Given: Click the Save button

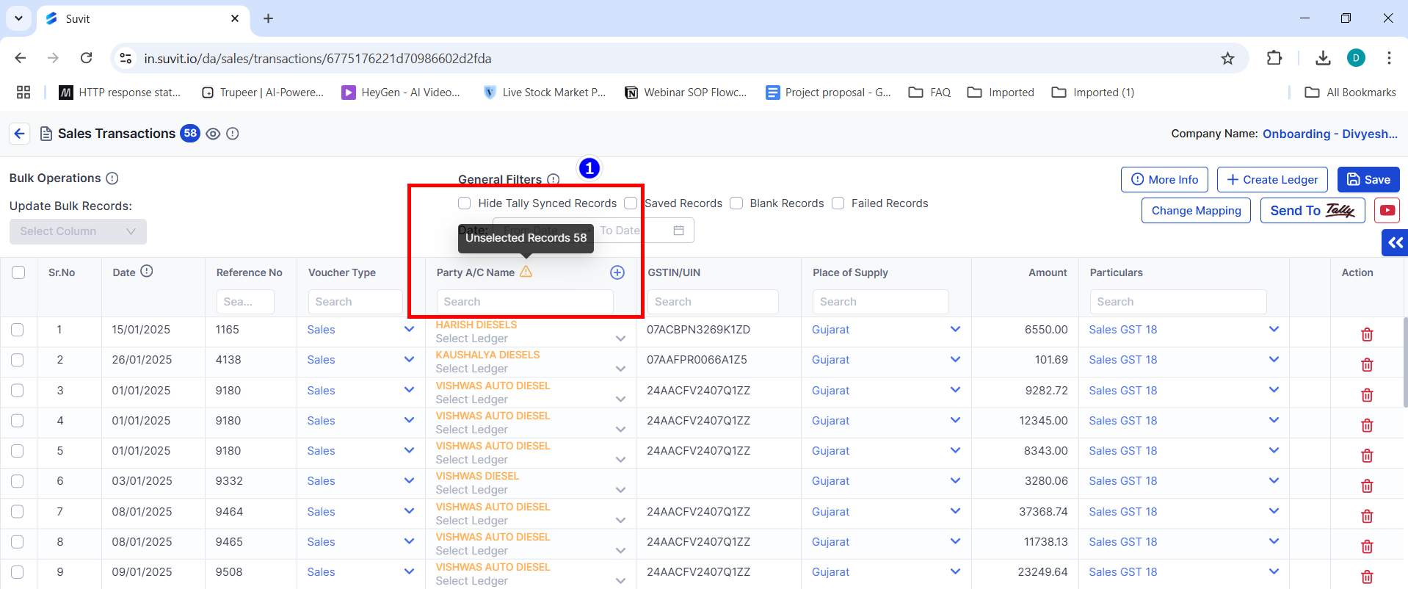Looking at the screenshot, I should coord(1368,180).
